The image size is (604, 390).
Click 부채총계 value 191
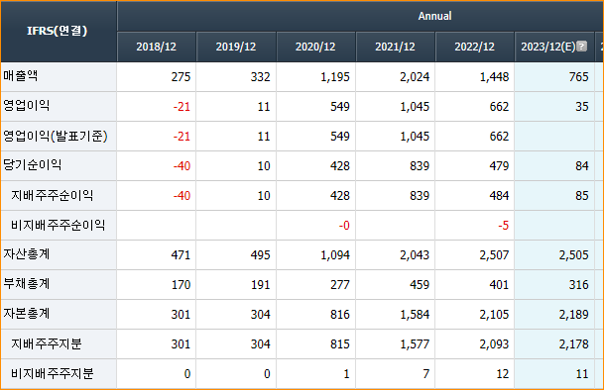click(x=261, y=285)
